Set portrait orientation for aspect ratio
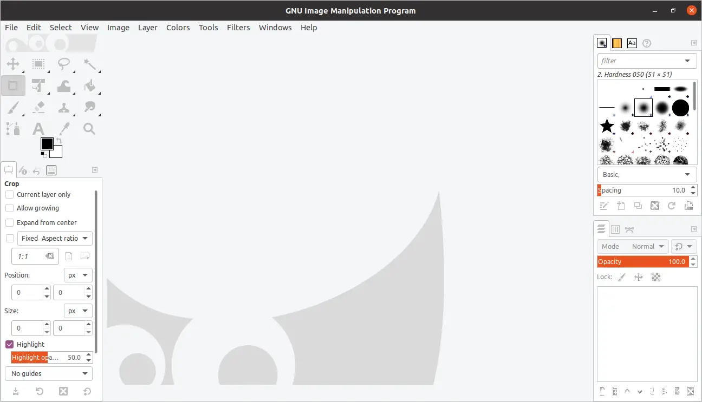 click(x=69, y=256)
